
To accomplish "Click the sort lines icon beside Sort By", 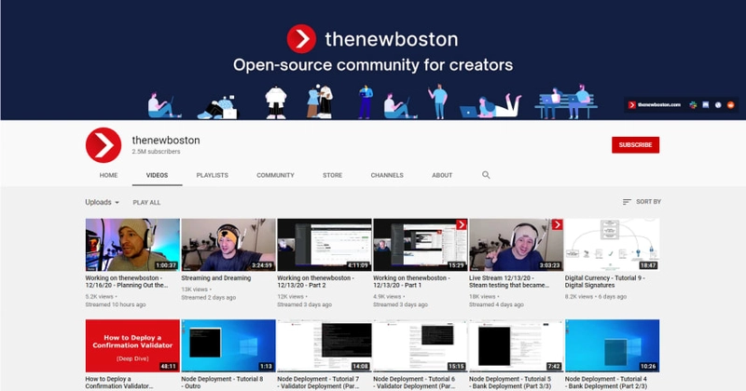I will click(627, 202).
